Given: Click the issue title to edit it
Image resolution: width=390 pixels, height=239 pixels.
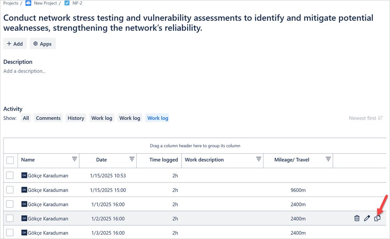Looking at the screenshot, I should 188,23.
